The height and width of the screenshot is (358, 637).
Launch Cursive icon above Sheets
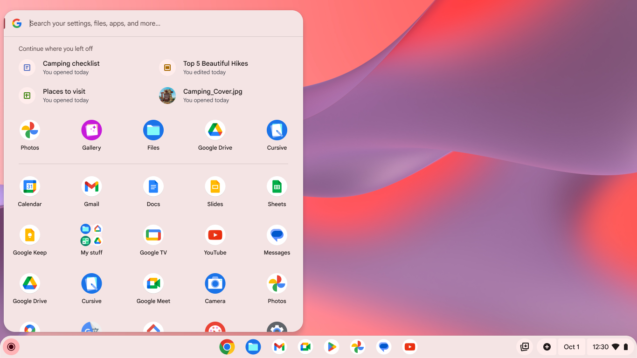[x=277, y=130]
